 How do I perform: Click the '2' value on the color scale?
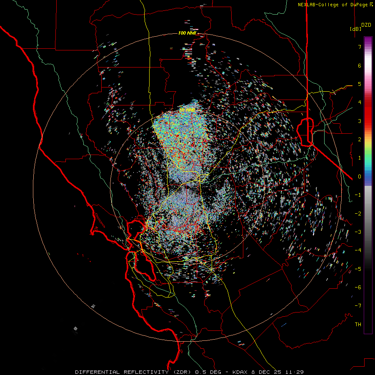(360, 140)
